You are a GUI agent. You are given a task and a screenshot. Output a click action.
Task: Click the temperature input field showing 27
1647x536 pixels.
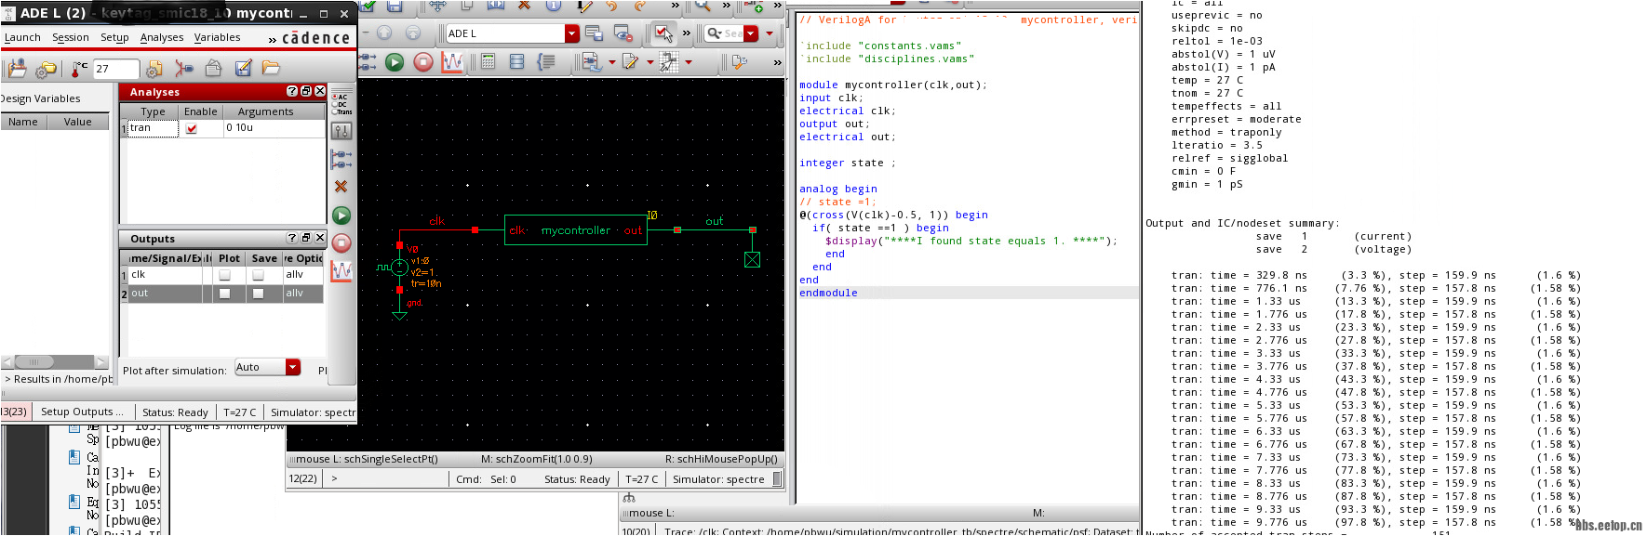[115, 69]
